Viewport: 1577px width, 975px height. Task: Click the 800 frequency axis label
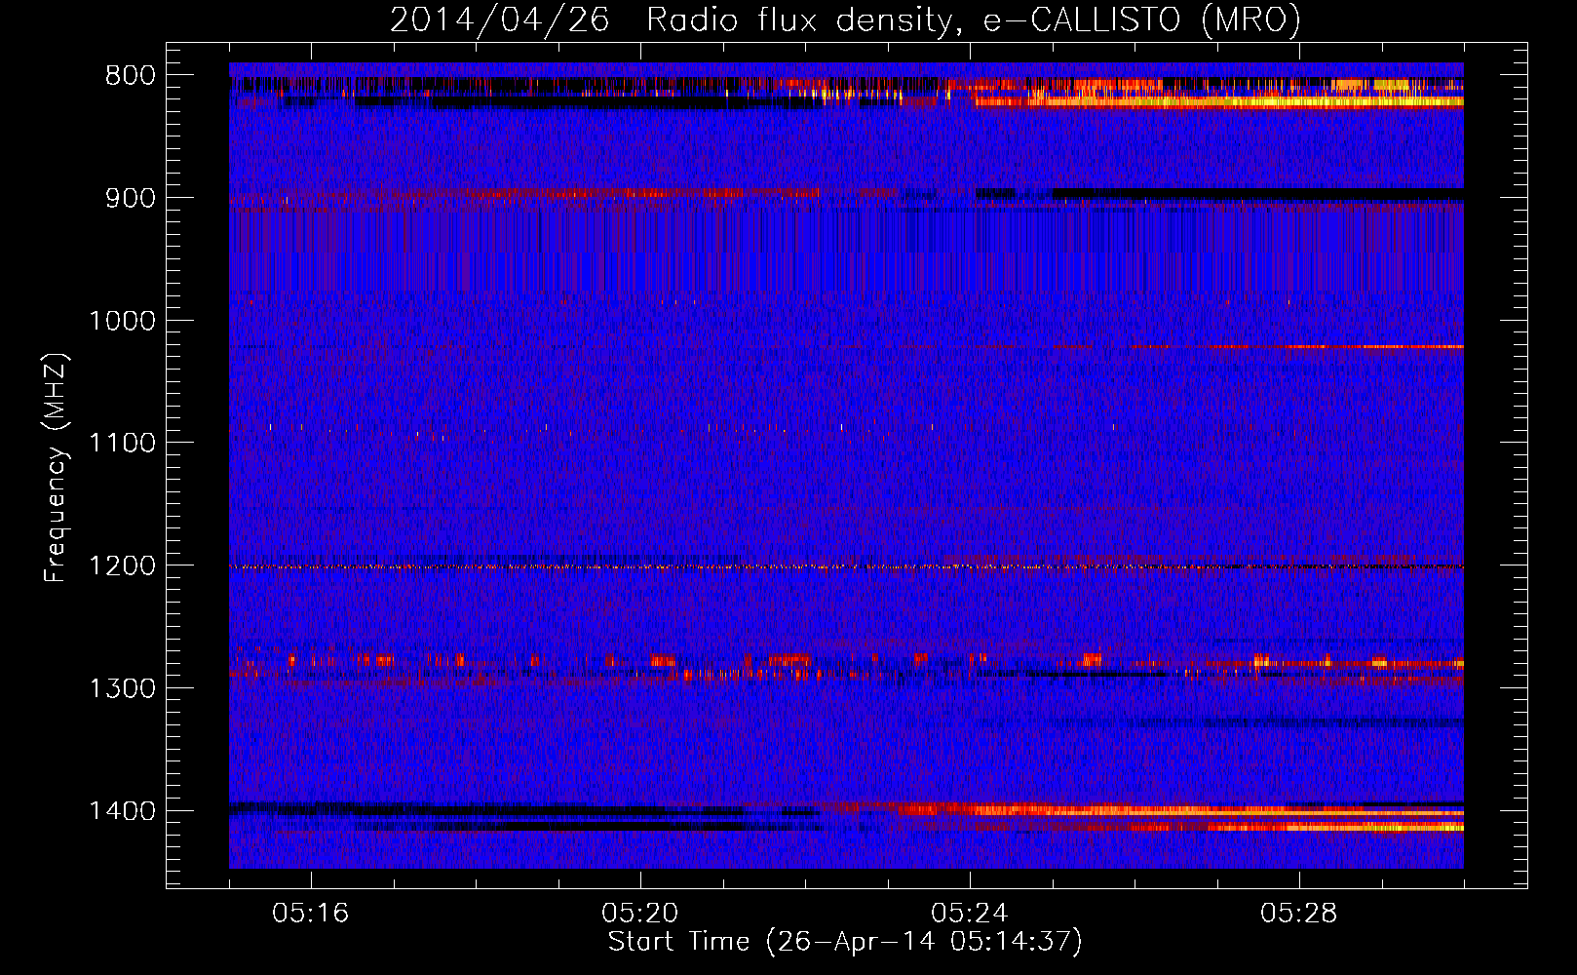pos(131,76)
